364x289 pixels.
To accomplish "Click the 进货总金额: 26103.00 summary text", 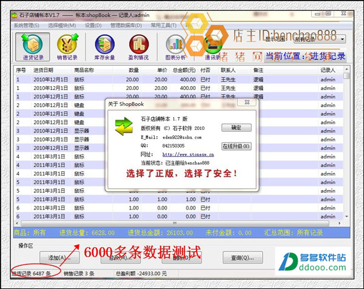I will (x=160, y=233).
